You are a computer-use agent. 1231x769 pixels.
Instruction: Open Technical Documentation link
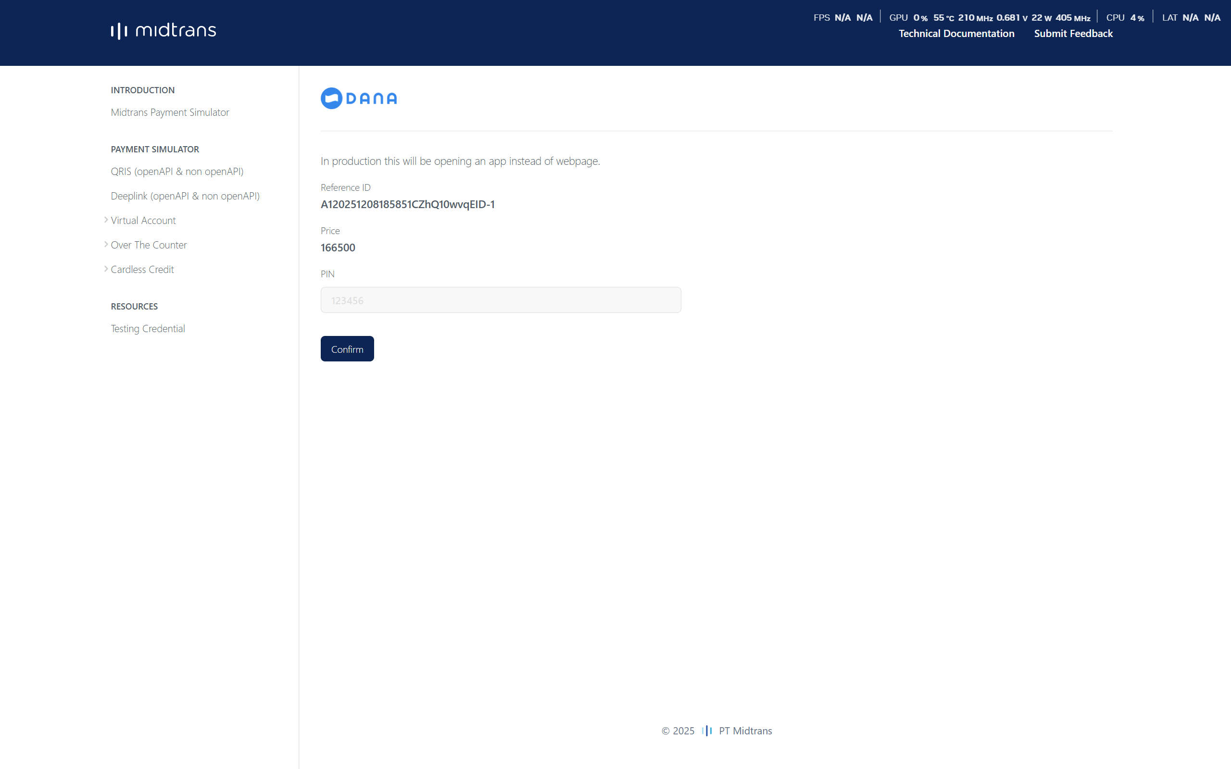point(956,34)
